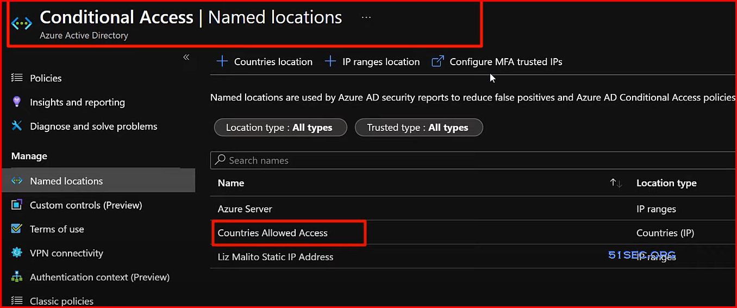The height and width of the screenshot is (308, 737).
Task: Click the Custom controls icon
Action: 17,205
